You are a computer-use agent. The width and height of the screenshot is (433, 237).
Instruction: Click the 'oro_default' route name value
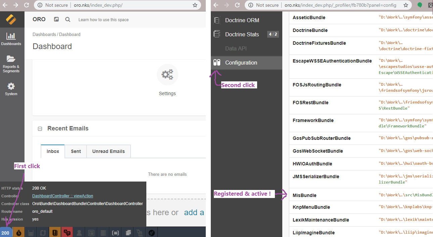pyautogui.click(x=42, y=211)
